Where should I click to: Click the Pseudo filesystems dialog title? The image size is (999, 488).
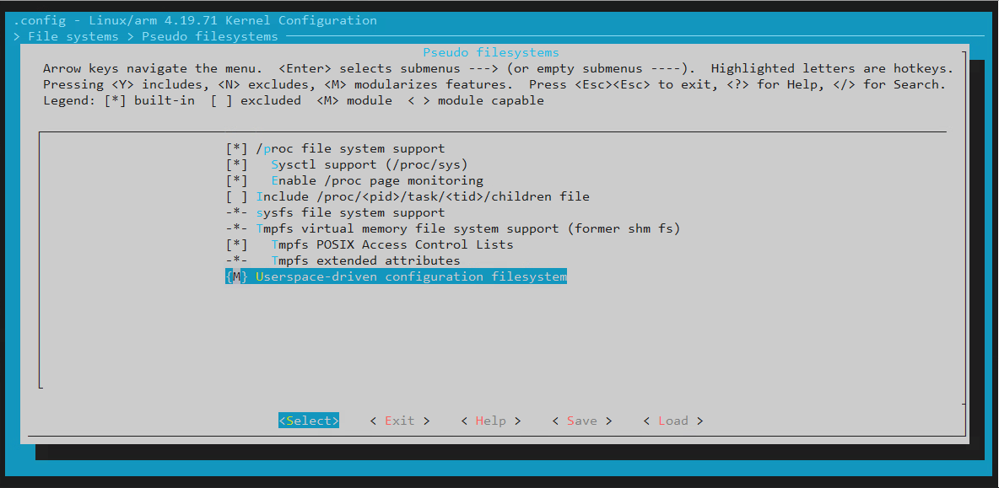(x=491, y=52)
